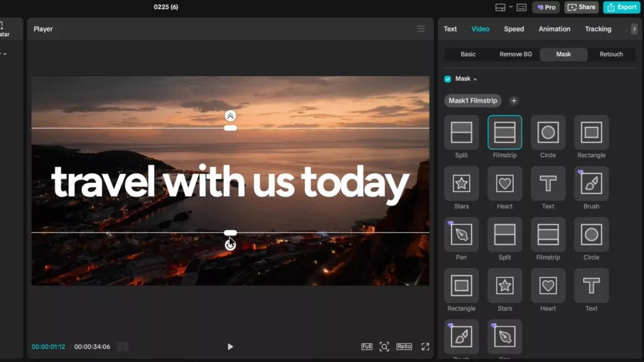Image resolution: width=644 pixels, height=362 pixels.
Task: Open the Remove BG sub-tab
Action: (x=516, y=54)
